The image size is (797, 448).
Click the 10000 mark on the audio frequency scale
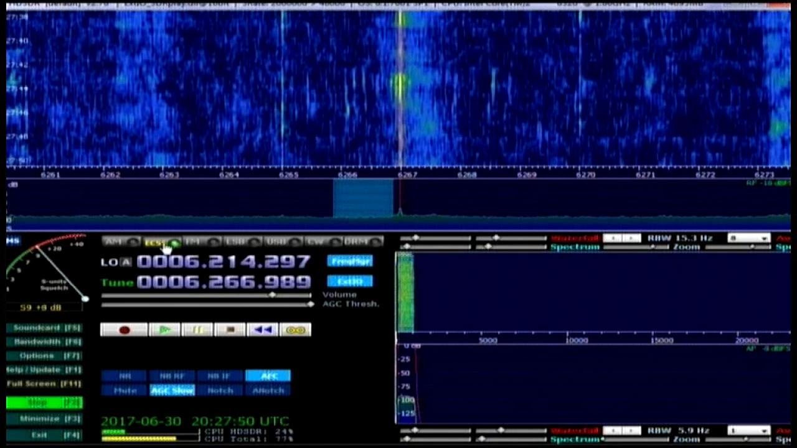tap(576, 340)
